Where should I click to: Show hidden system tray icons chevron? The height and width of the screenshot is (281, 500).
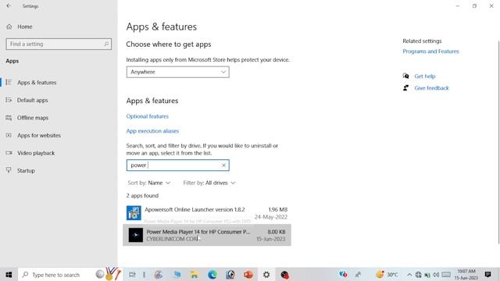point(409,275)
